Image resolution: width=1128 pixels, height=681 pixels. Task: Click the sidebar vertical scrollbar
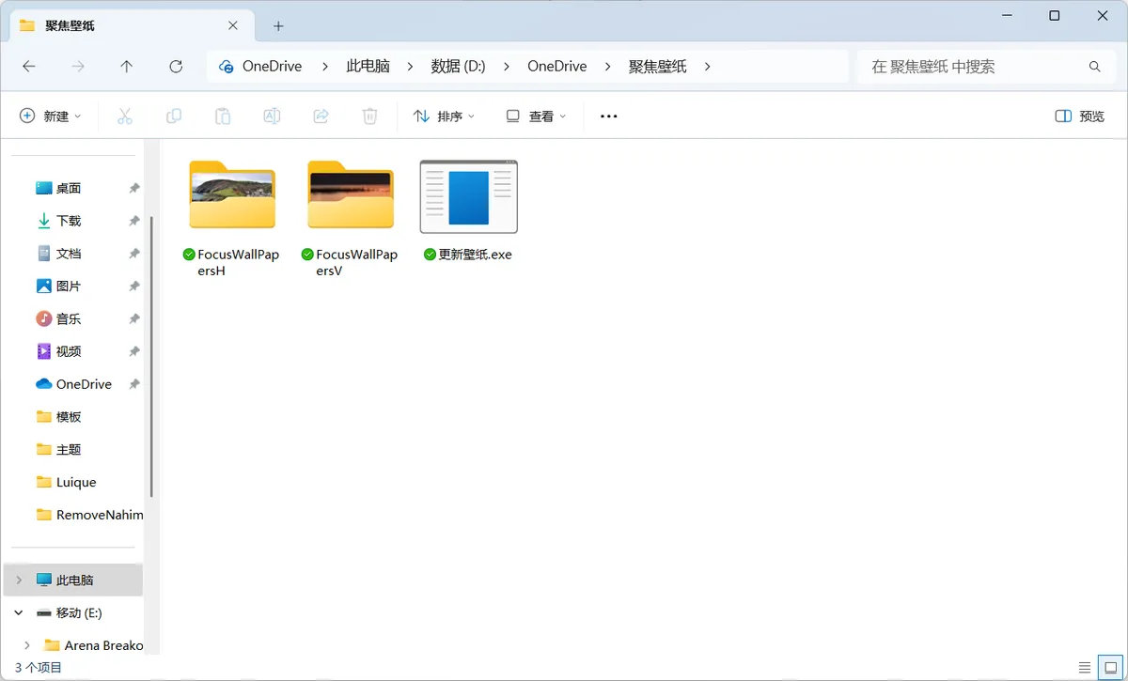151,357
